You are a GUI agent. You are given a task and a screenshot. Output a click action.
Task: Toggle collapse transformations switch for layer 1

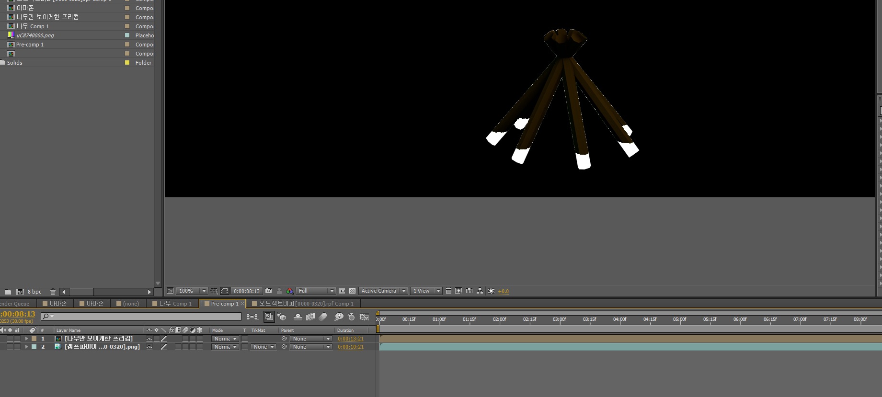(156, 339)
